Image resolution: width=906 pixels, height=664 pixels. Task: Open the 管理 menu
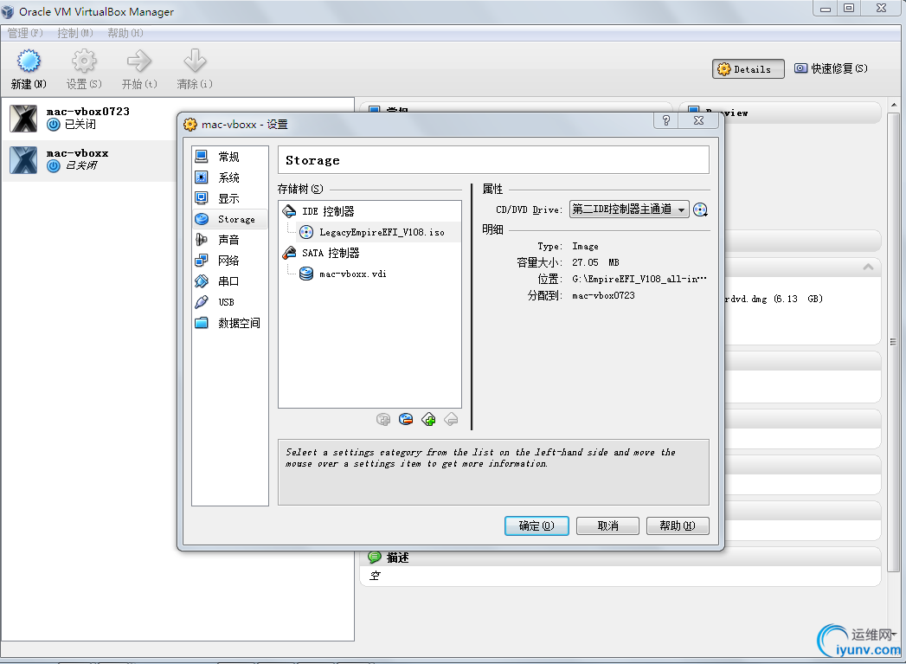pyautogui.click(x=25, y=33)
